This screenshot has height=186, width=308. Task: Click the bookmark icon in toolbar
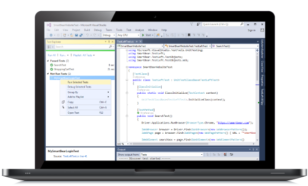tap(189, 35)
